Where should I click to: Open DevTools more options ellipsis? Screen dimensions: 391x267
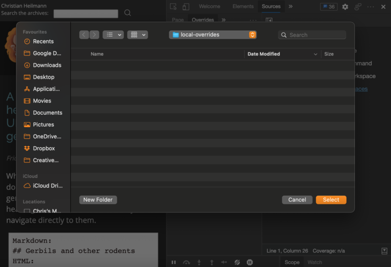click(371, 7)
